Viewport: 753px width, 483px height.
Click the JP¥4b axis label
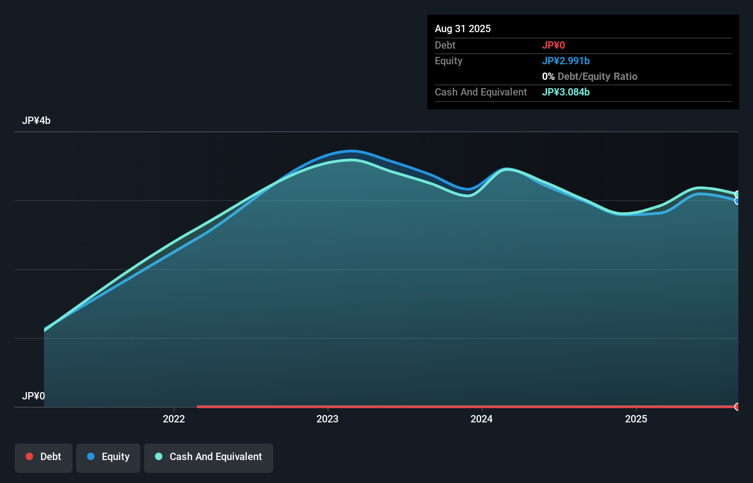36,121
